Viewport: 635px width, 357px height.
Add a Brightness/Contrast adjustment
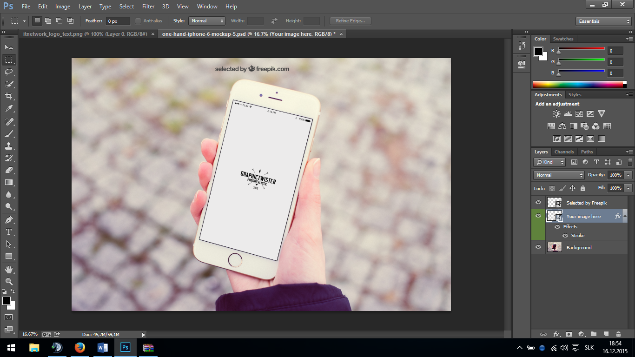[x=556, y=114]
